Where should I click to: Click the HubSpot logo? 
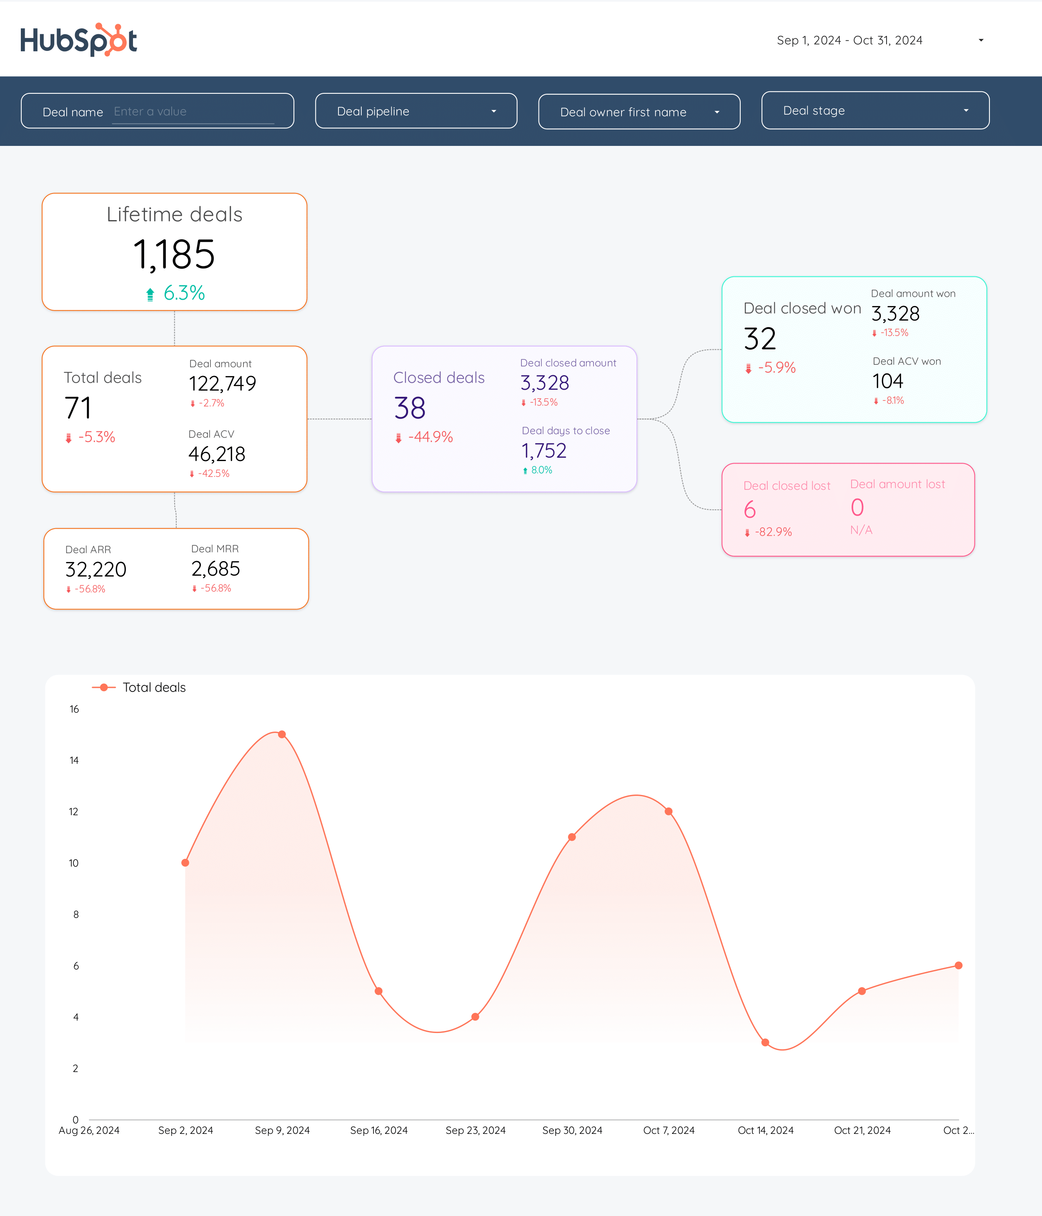(79, 40)
